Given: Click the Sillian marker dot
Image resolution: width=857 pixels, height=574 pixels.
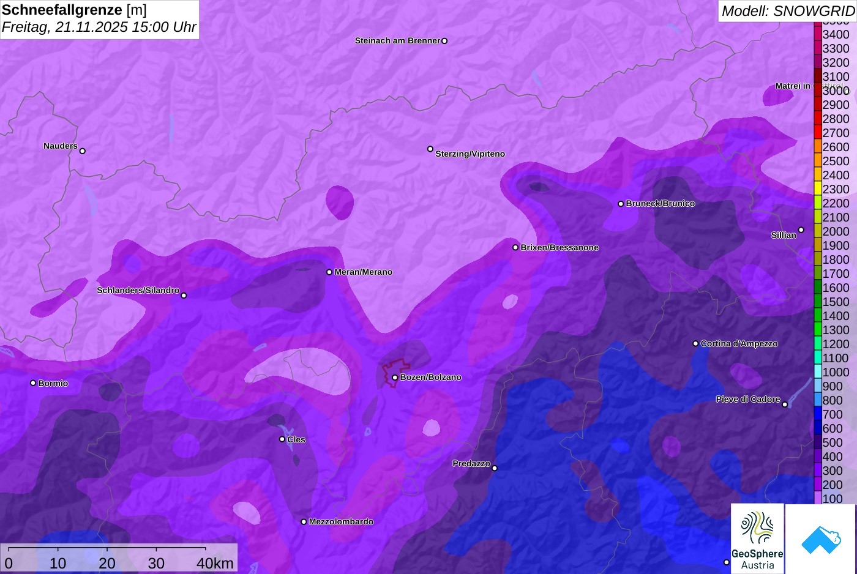Looking at the screenshot, I should point(801,230).
